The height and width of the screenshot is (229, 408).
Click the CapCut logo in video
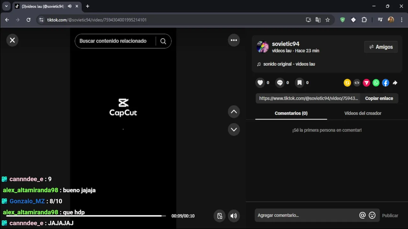[123, 108]
